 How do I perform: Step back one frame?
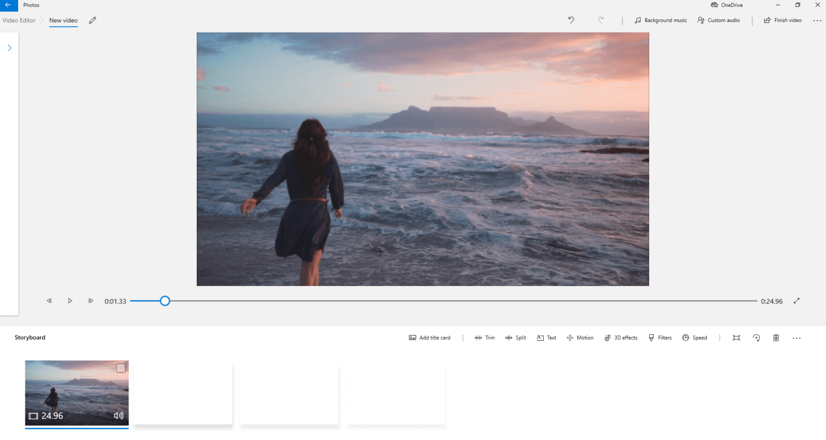(49, 301)
